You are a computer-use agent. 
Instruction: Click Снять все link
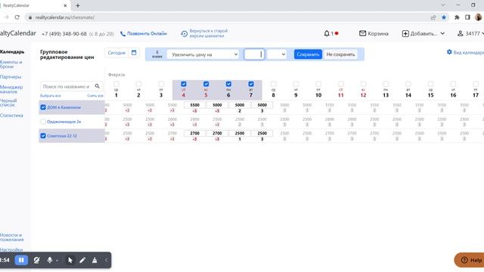(x=95, y=96)
